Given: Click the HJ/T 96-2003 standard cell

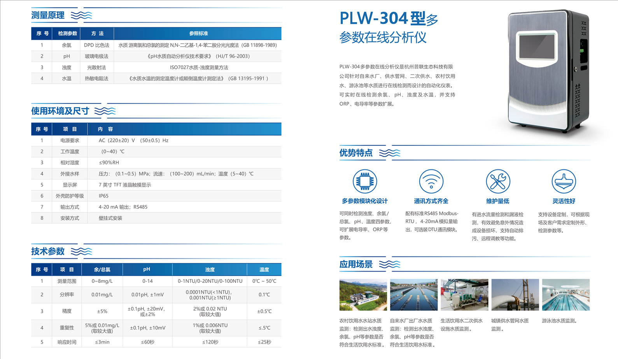Looking at the screenshot, I should point(198,56).
